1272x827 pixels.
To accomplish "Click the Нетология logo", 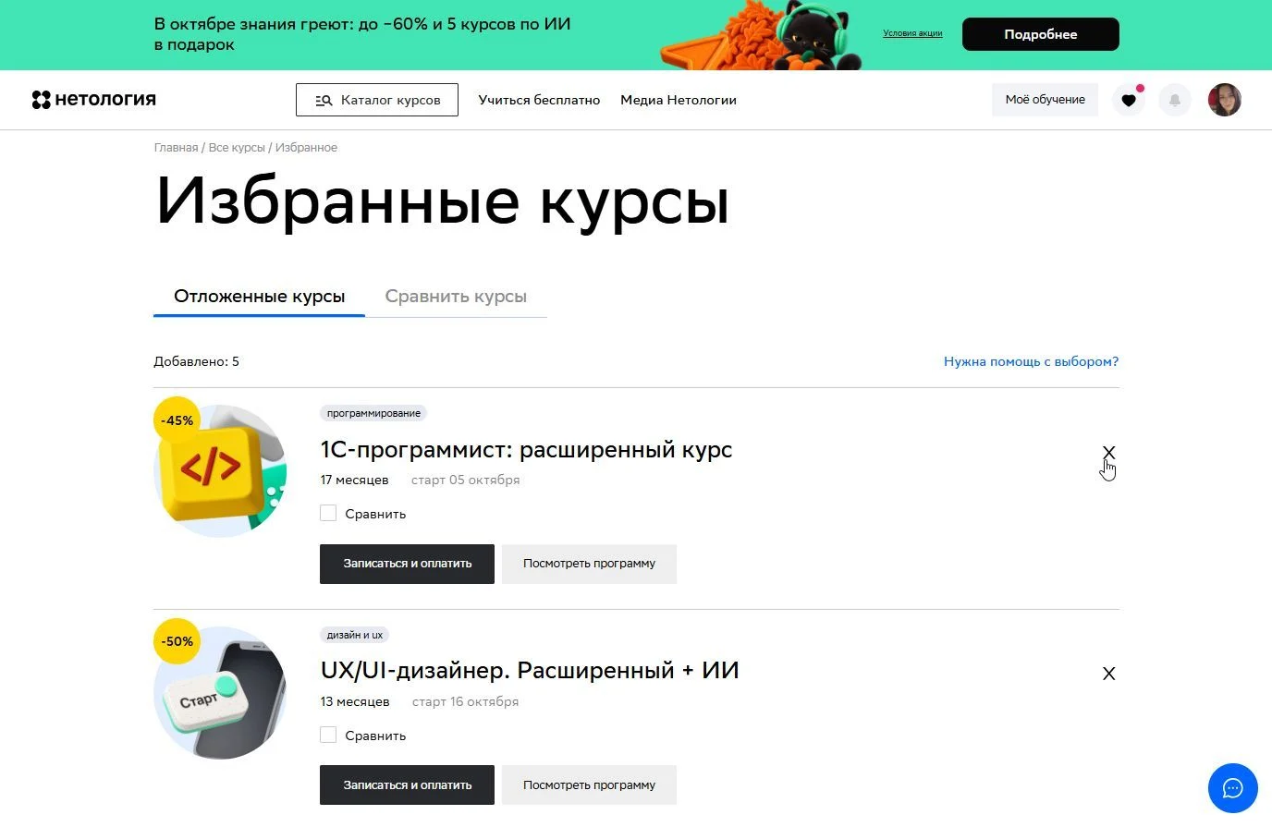I will (93, 100).
